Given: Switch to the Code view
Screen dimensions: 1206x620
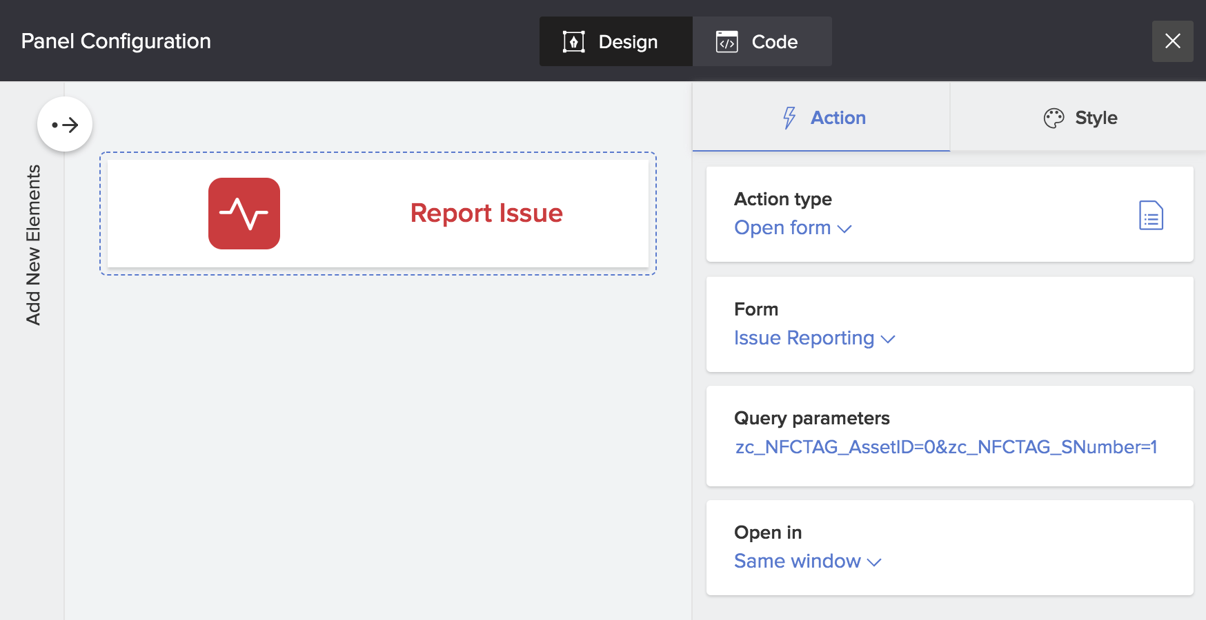Looking at the screenshot, I should [x=774, y=42].
